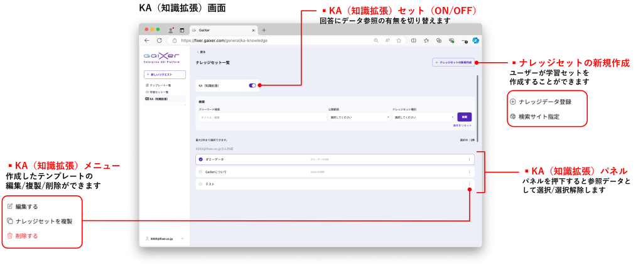The height and width of the screenshot is (268, 643).
Task: Click the three-dot menu for ダミーデータ
Action: pyautogui.click(x=469, y=159)
